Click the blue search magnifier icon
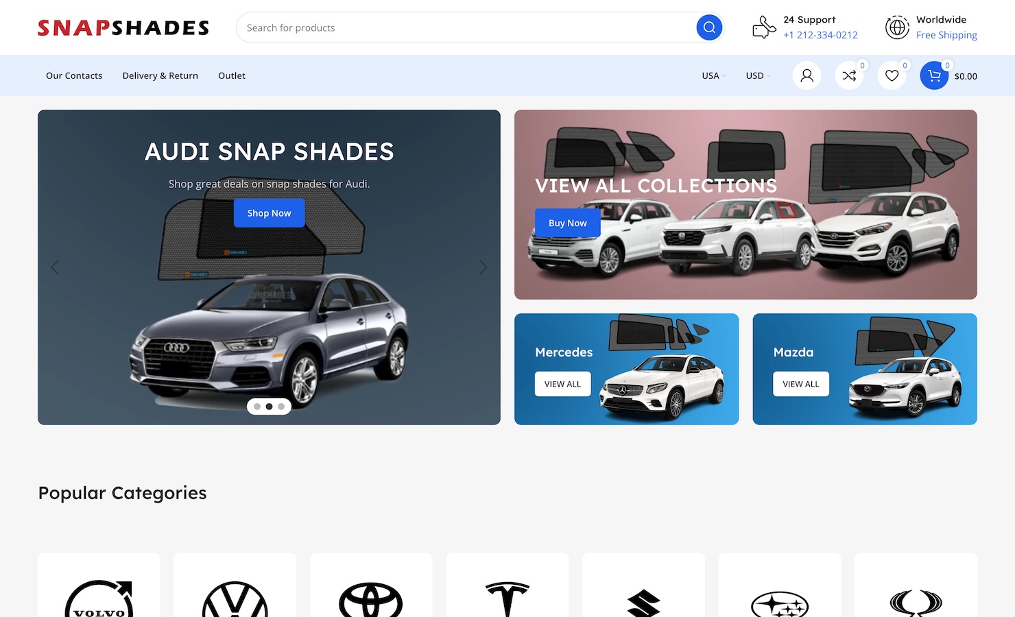 click(709, 27)
